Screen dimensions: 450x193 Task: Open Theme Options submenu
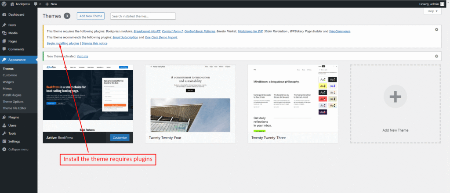point(13,102)
